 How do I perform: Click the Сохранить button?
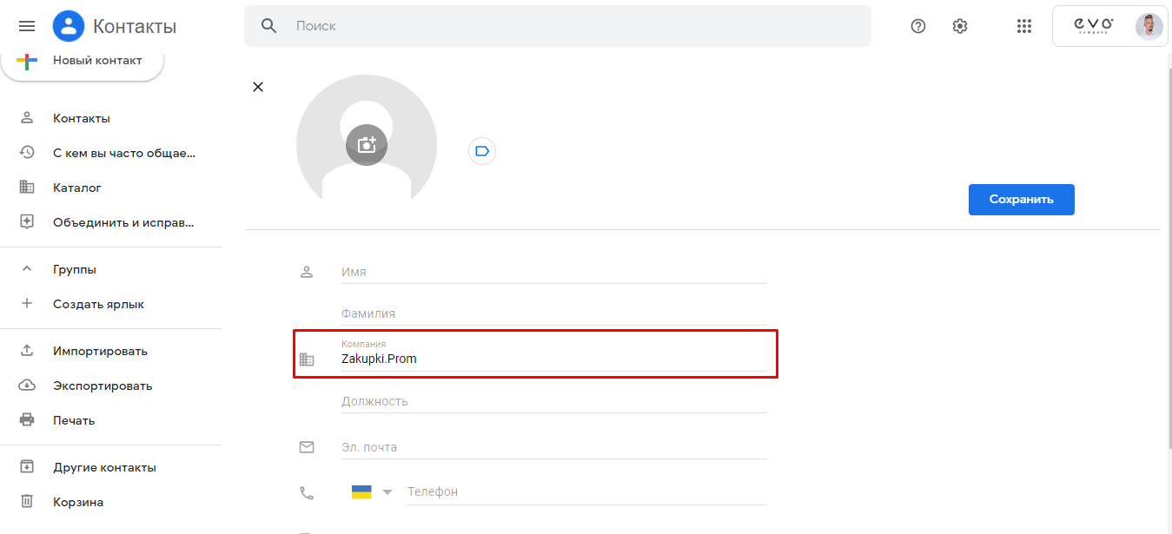1021,199
